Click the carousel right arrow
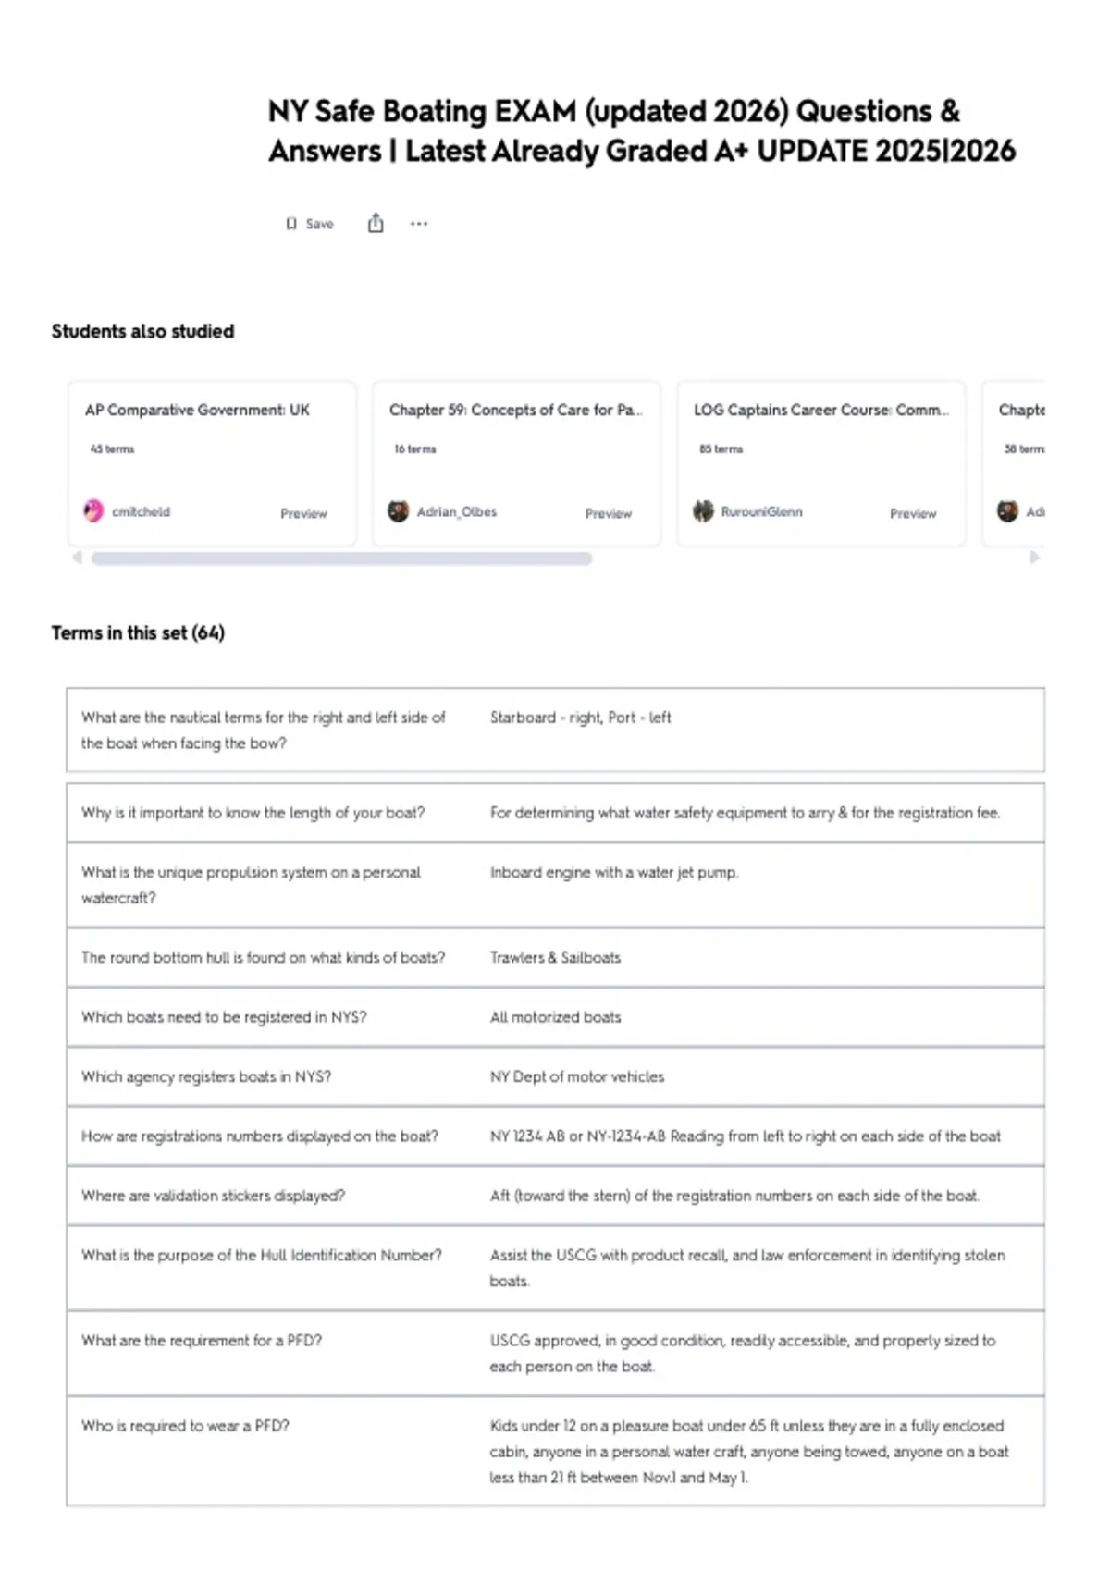This screenshot has width=1110, height=1572. point(1034,558)
